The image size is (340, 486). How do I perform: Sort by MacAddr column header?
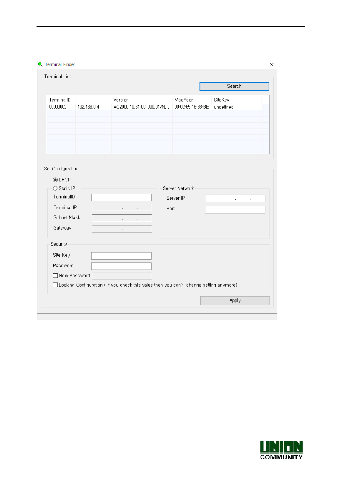click(x=192, y=100)
